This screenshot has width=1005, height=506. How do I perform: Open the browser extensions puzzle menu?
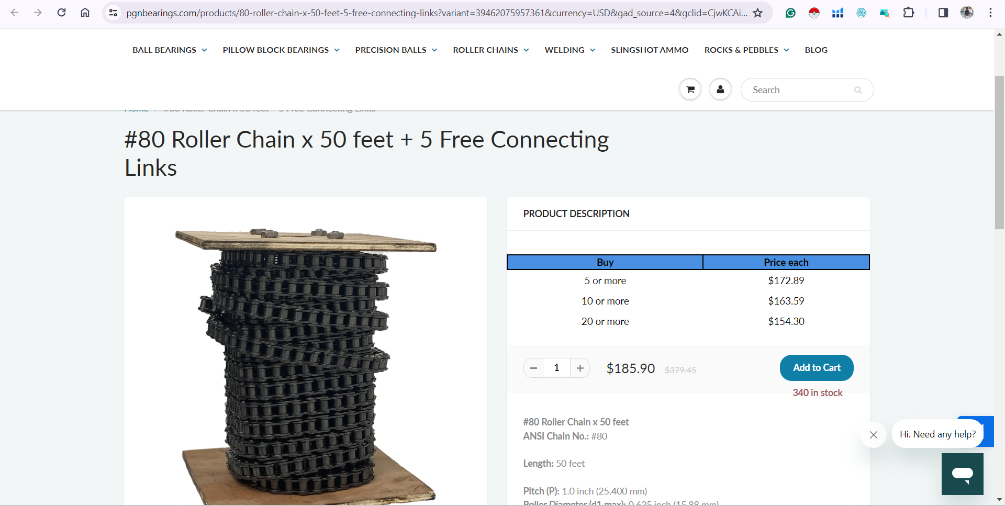[x=909, y=13]
